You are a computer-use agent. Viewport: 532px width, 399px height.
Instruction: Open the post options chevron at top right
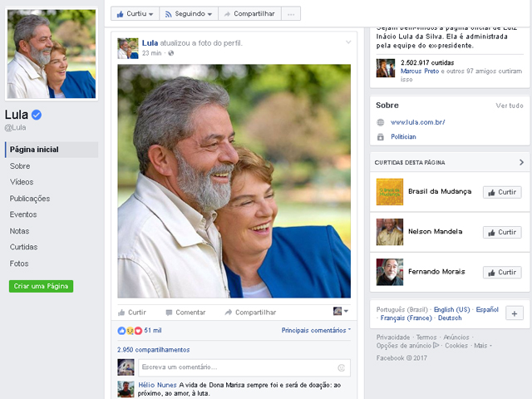pos(348,42)
